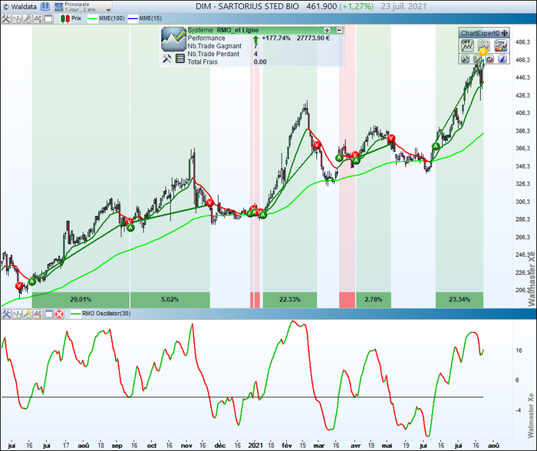The width and height of the screenshot is (537, 451).
Task: Click the red V sell marker after February peak
Action: [317, 144]
